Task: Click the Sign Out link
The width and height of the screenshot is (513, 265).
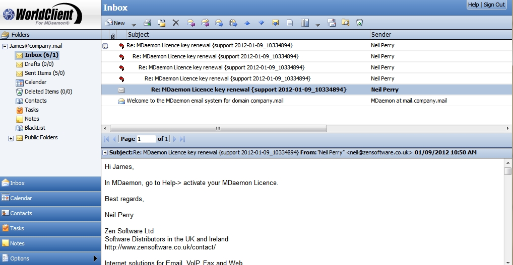Action: tap(494, 5)
